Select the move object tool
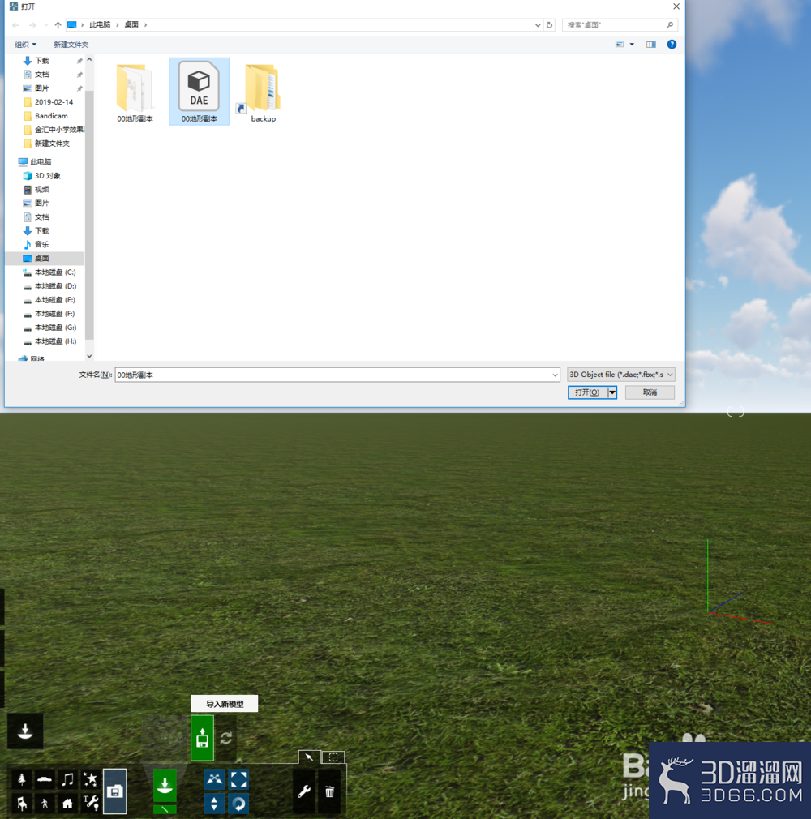This screenshot has width=811, height=819. click(x=214, y=779)
